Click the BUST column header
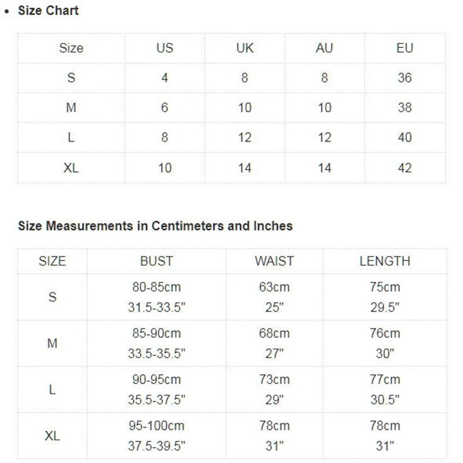This screenshot has height=463, width=463. [x=156, y=261]
